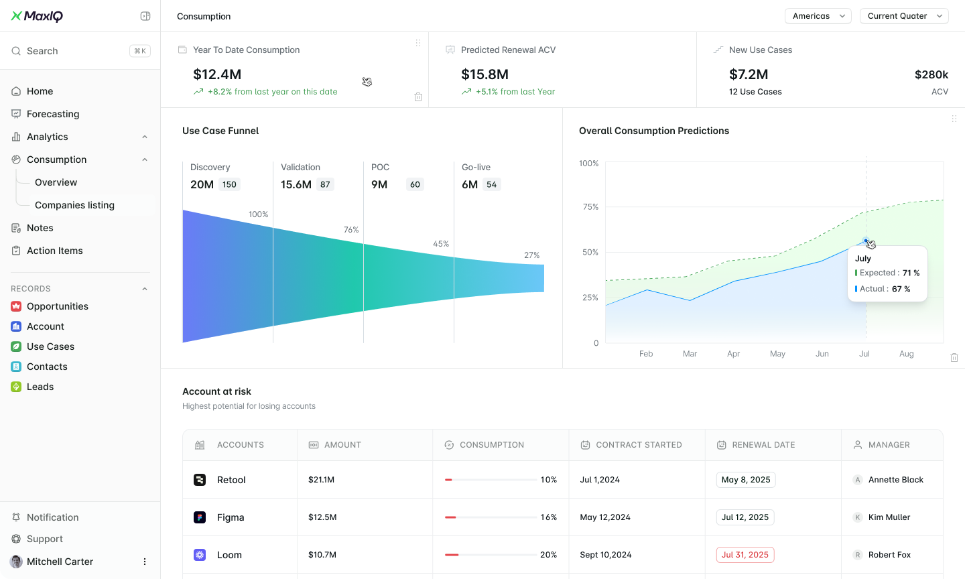Viewport: 965px width, 579px height.
Task: Click the overdue Jul 31, 2025 renewal for Loom
Action: [x=745, y=554]
